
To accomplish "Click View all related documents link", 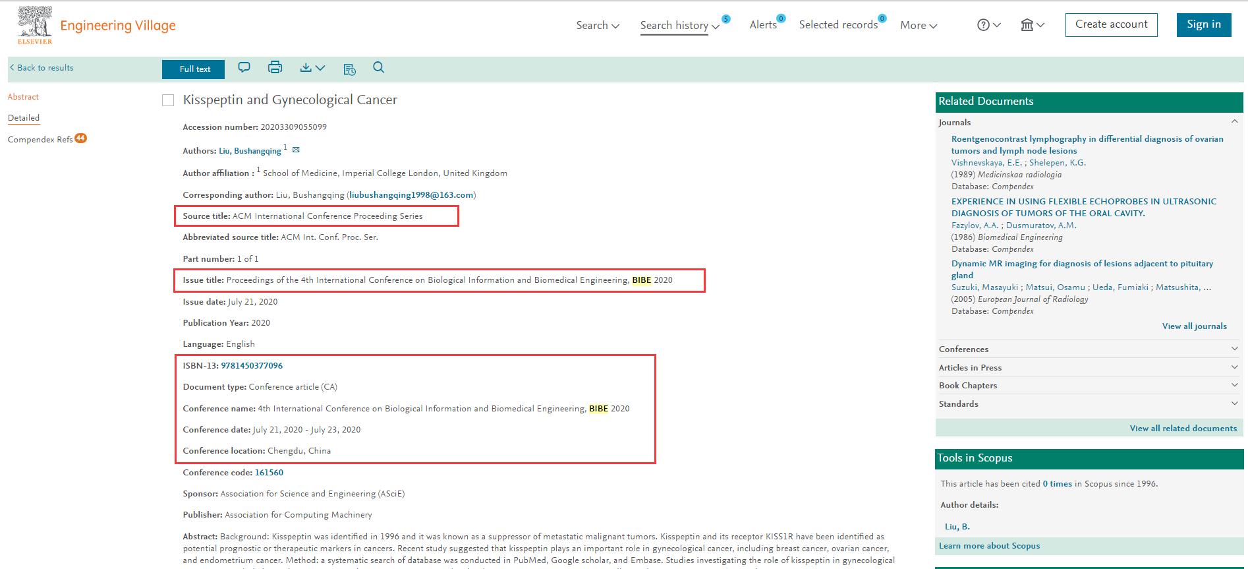I will click(1183, 429).
